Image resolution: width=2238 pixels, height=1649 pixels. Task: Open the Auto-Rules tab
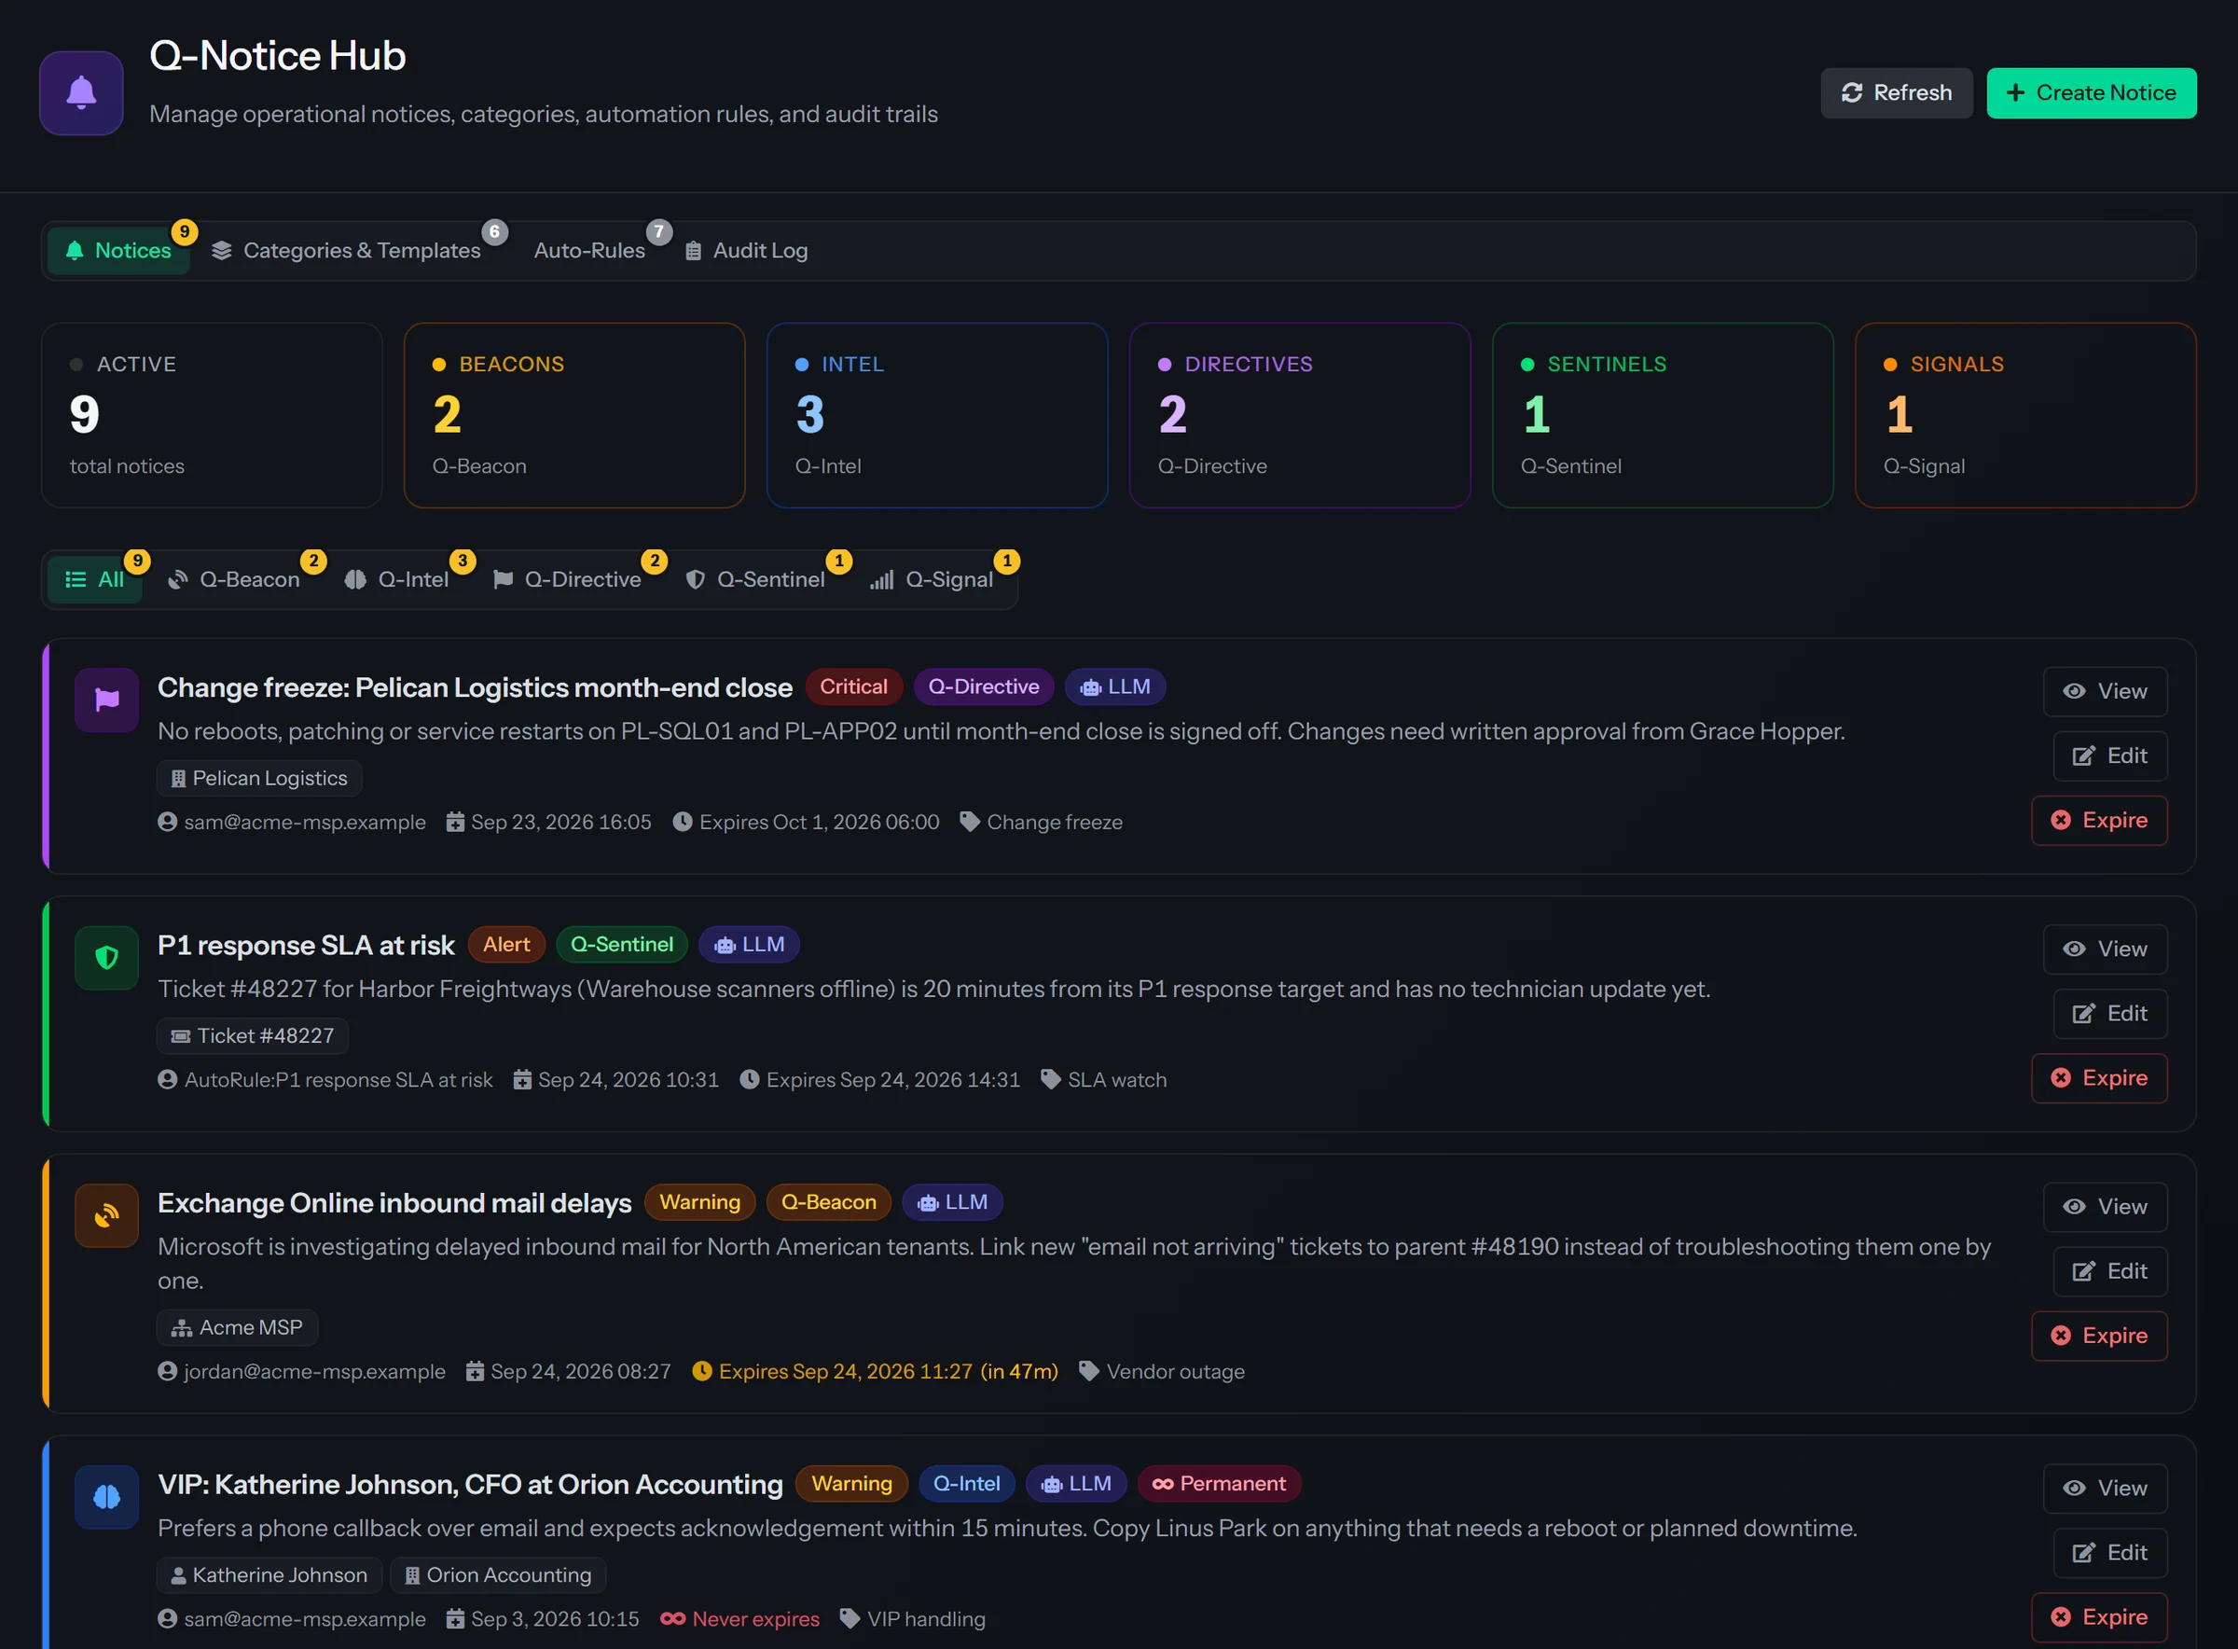(x=588, y=250)
